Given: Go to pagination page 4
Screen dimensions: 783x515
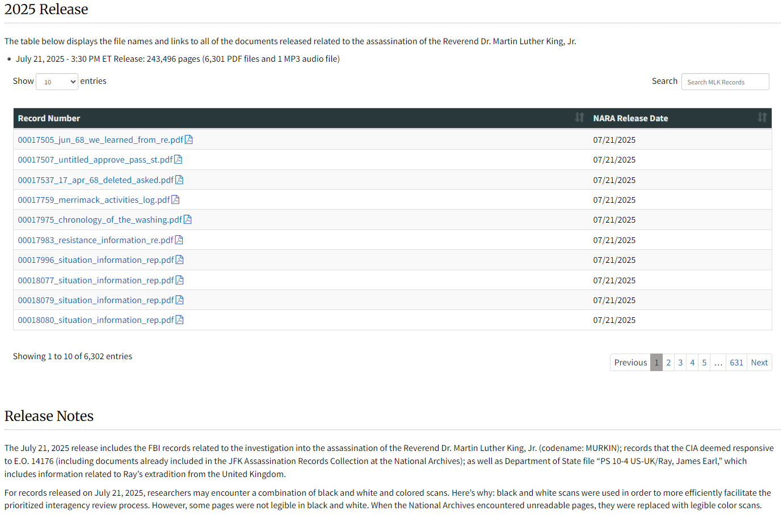Looking at the screenshot, I should click(x=692, y=363).
